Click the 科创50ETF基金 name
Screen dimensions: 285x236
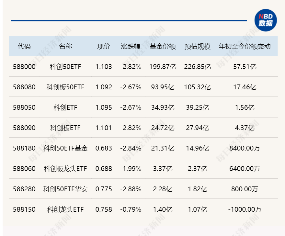coord(65,148)
